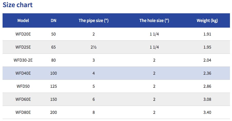232x121 pixels.
Task: Select the WFD20E model cell
Action: pyautogui.click(x=23, y=34)
